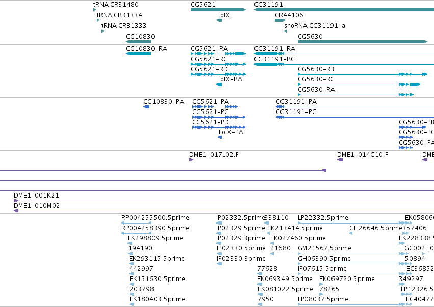Click the 21680 EST label
Screen dimensions: 434x307
pyautogui.click(x=280, y=248)
